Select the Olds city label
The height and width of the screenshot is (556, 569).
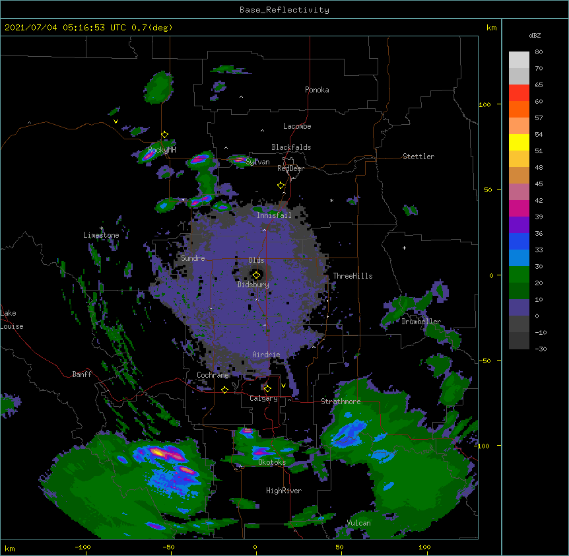(x=256, y=260)
